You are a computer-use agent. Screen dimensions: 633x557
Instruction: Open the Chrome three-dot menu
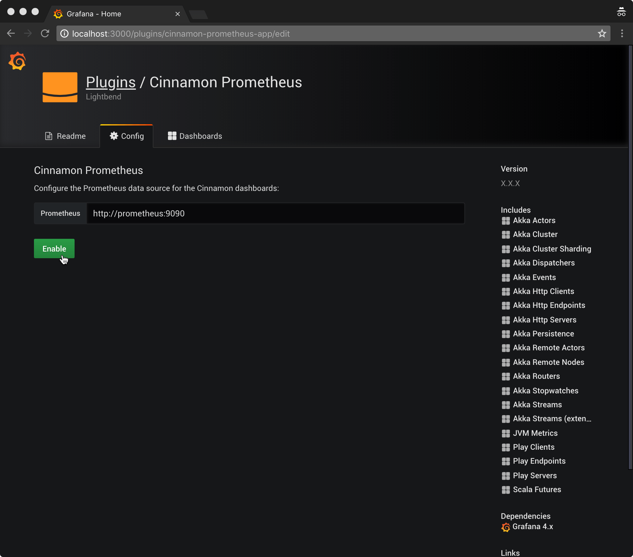(621, 33)
